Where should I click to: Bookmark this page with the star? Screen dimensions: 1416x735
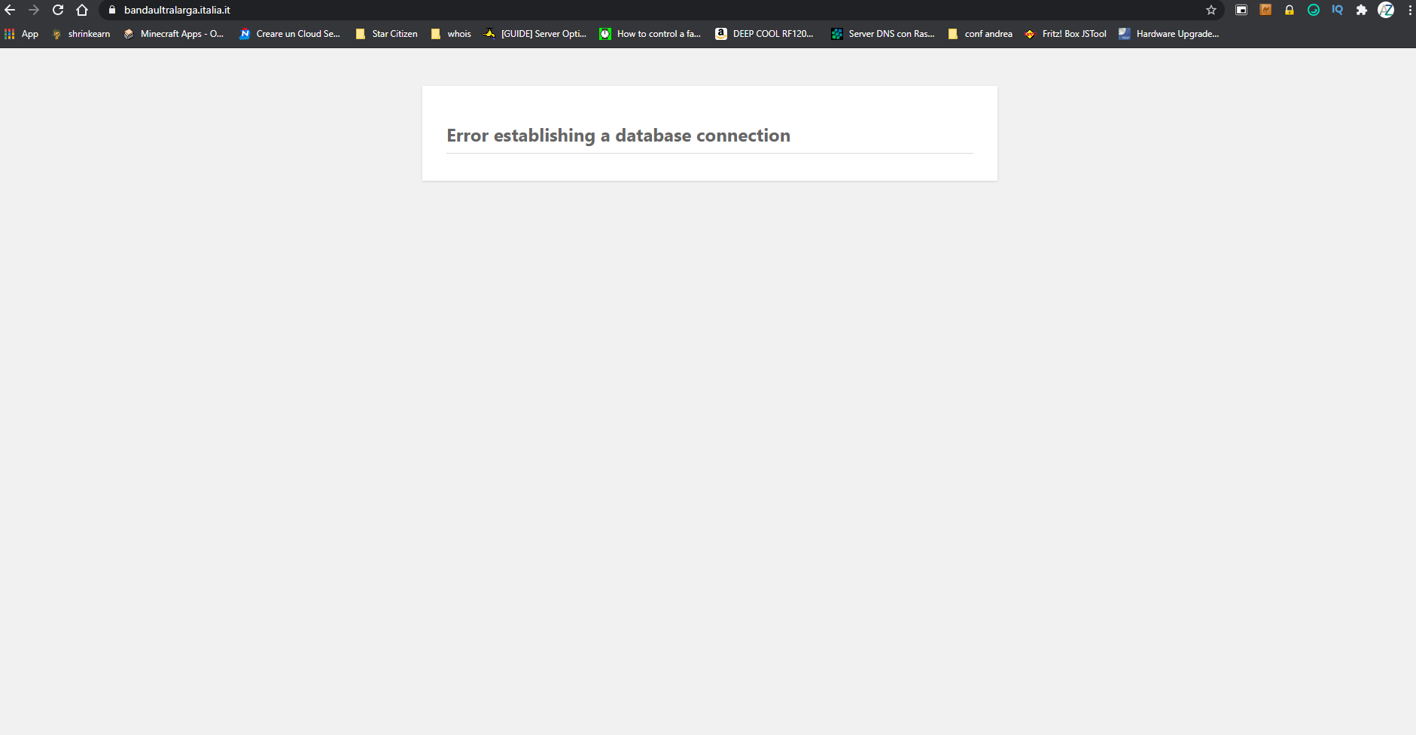tap(1211, 10)
